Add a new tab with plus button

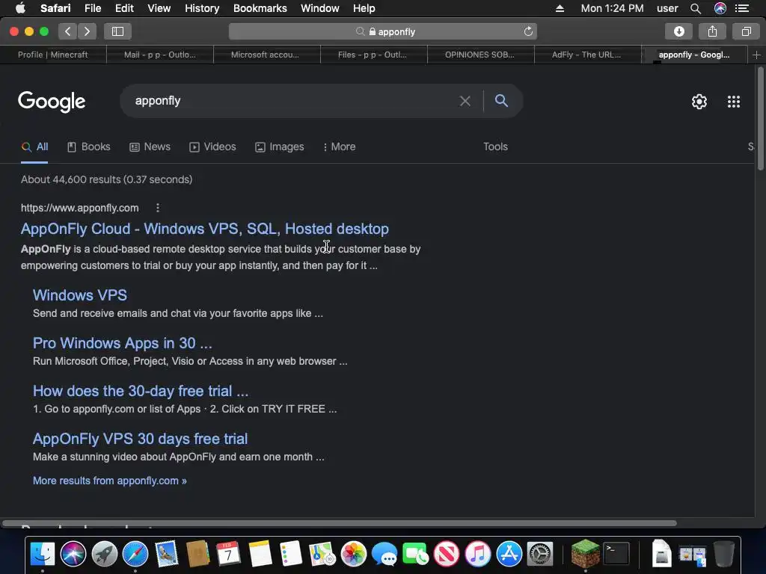point(756,55)
